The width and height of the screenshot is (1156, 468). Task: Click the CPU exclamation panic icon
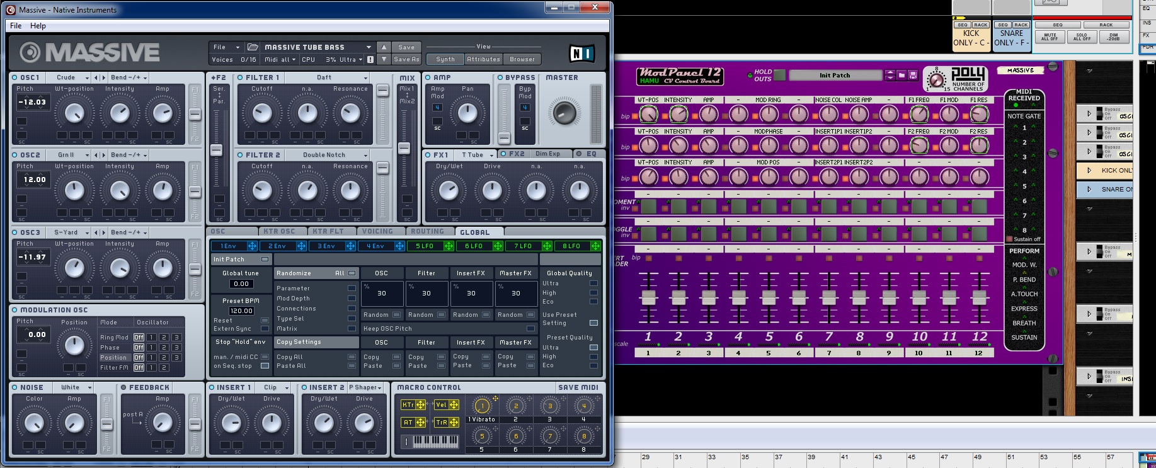(370, 60)
